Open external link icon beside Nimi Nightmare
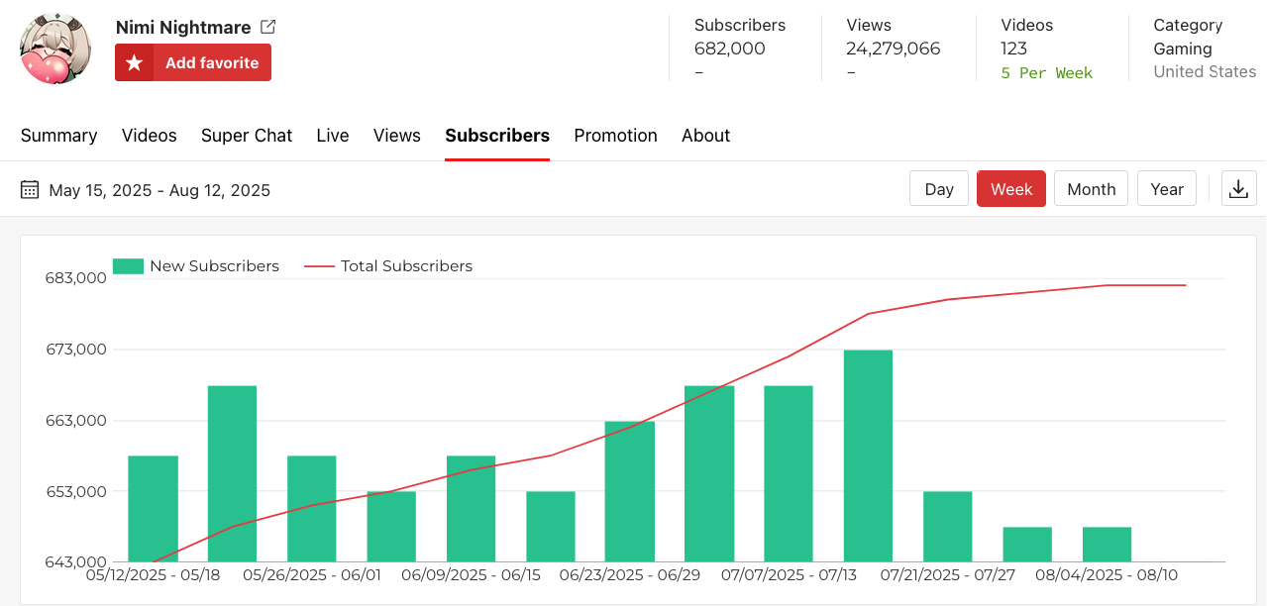 tap(267, 27)
